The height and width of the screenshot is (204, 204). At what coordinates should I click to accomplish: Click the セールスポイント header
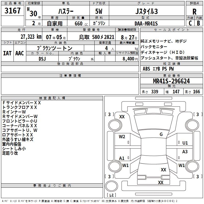pyautogui.click(x=171, y=30)
